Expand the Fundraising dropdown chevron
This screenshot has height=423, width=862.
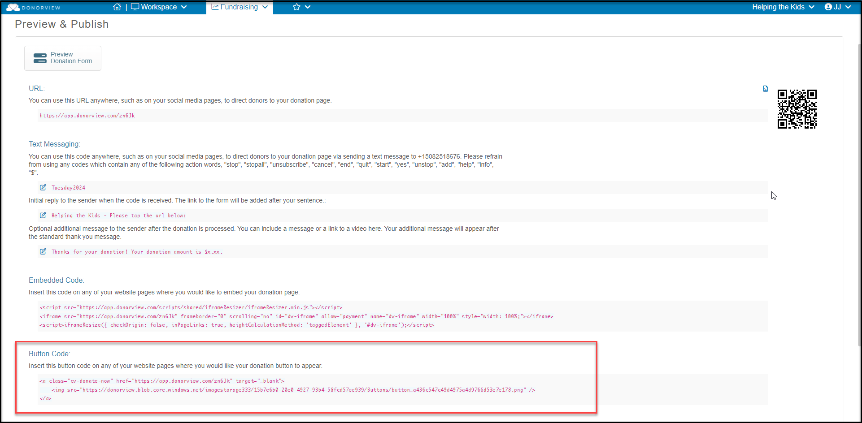pyautogui.click(x=265, y=7)
